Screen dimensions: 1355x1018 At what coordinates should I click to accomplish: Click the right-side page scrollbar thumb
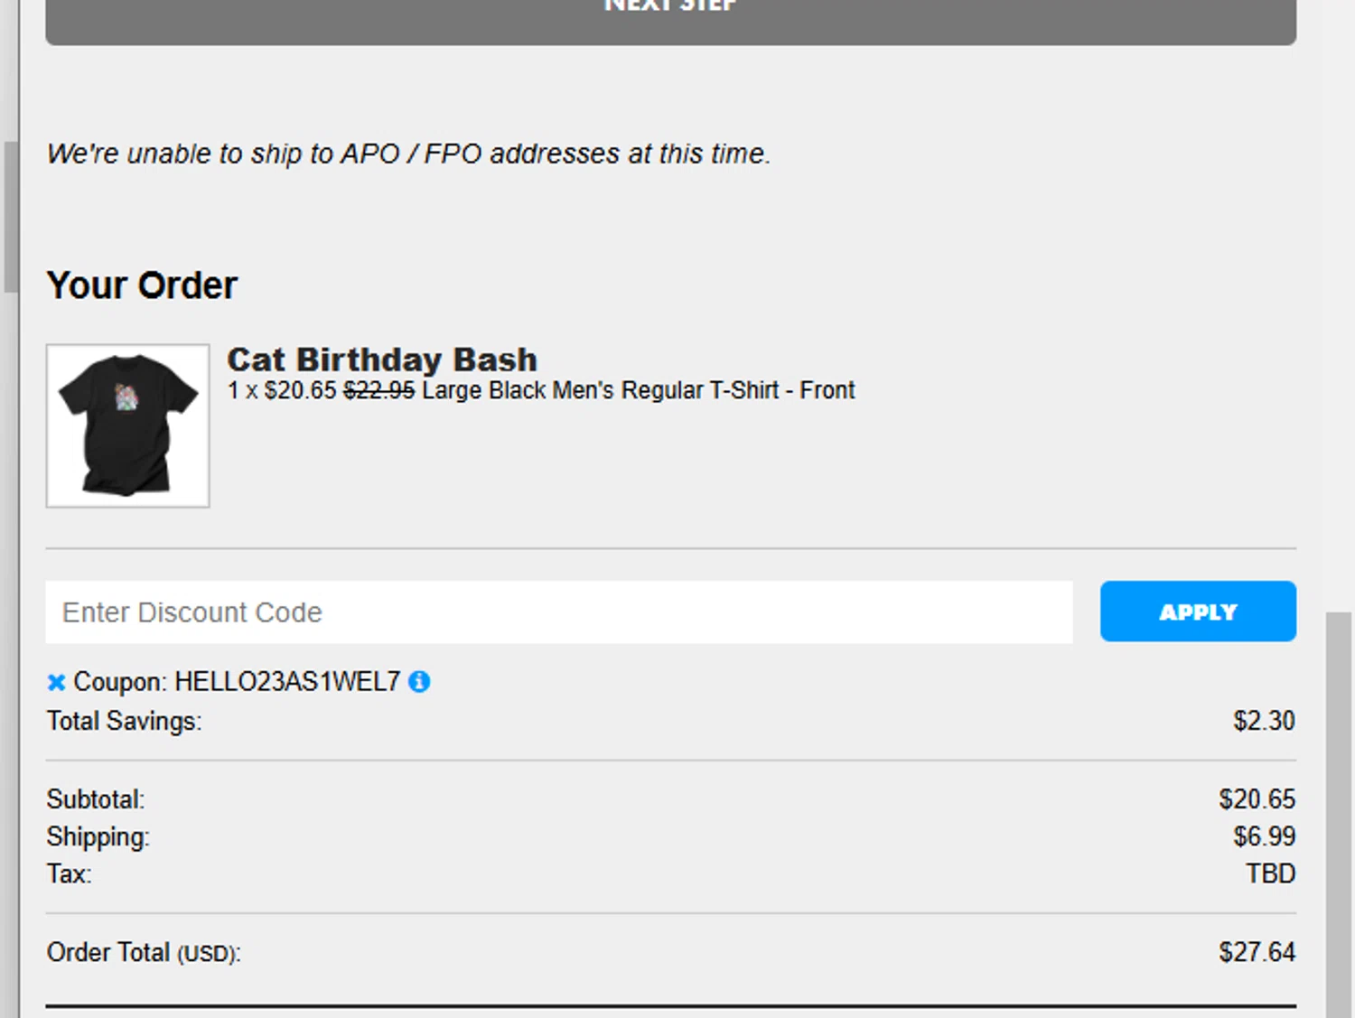[x=1338, y=813]
